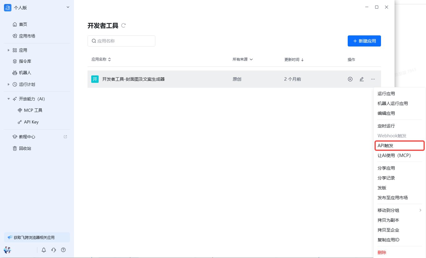
Task: Click the user avatar in the bottom-left
Action: click(x=8, y=250)
